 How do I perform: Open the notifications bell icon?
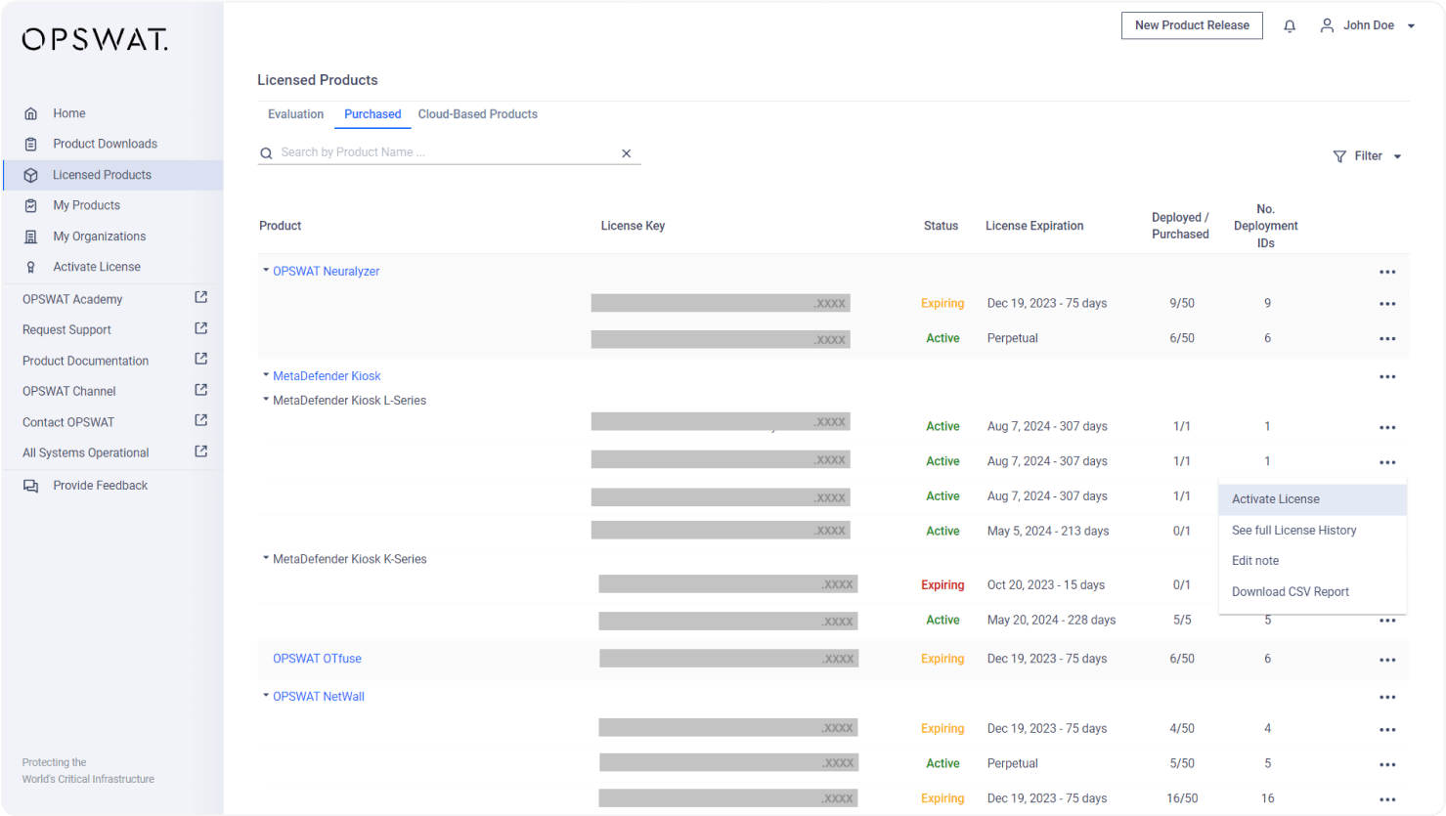tap(1290, 26)
